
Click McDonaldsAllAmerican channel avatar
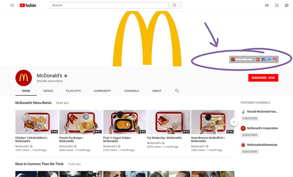tap(243, 145)
